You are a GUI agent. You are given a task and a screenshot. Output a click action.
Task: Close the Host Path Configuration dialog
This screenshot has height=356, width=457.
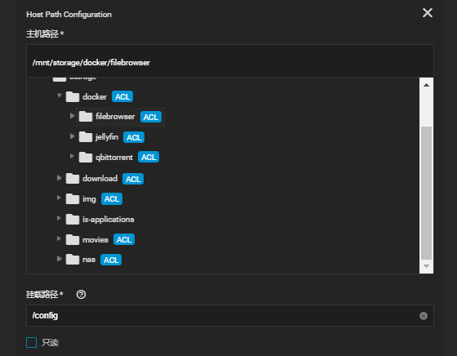point(428,12)
